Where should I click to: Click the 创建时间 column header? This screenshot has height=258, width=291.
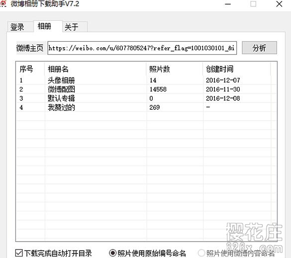(x=237, y=69)
